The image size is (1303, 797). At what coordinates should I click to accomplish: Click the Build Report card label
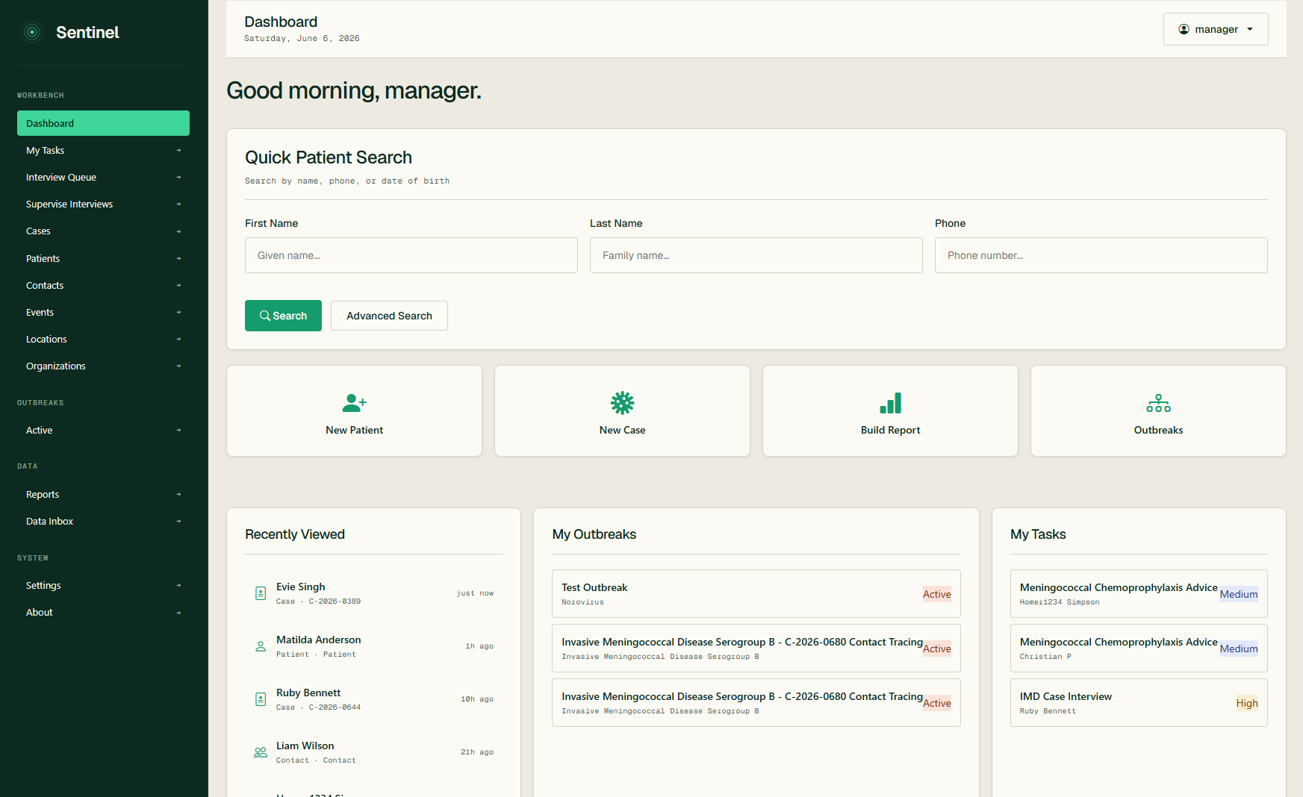[890, 430]
